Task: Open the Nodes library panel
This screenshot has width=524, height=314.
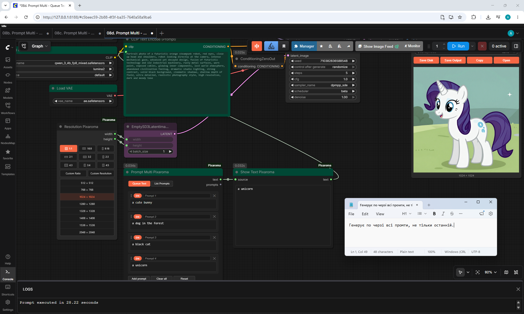Action: (8, 78)
